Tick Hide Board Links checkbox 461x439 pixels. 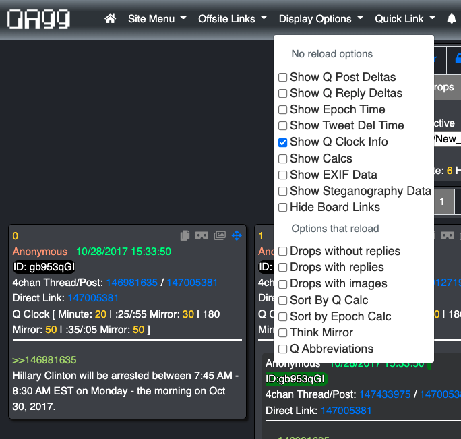point(283,207)
